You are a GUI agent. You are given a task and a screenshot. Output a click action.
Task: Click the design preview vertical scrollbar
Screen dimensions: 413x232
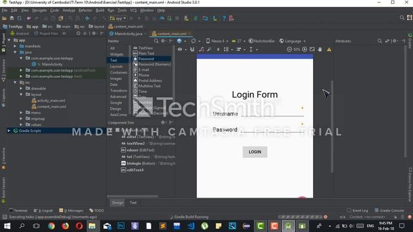coord(332,126)
